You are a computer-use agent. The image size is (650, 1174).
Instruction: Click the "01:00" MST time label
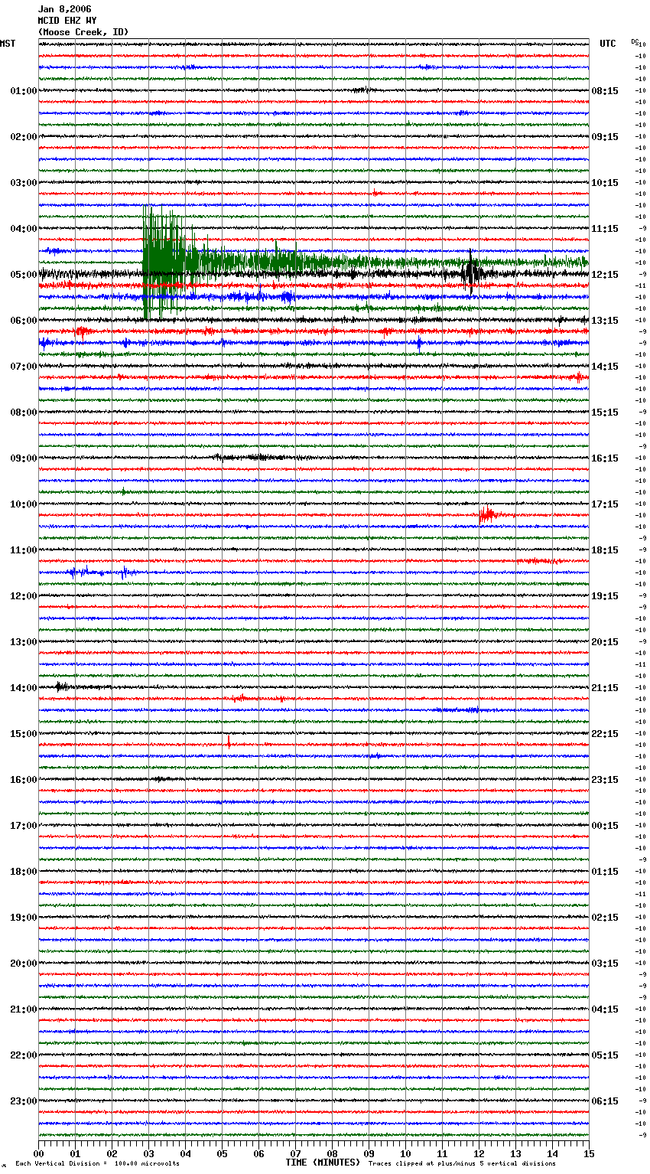pyautogui.click(x=24, y=91)
